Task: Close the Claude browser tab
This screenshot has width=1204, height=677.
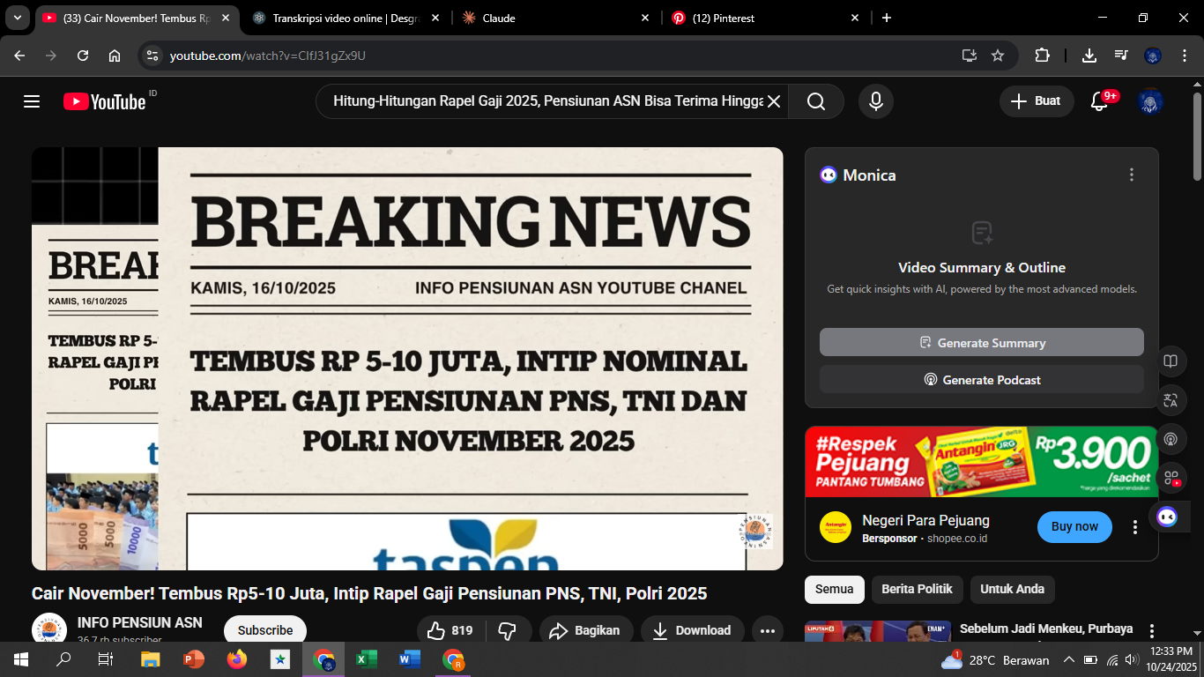Action: (x=645, y=18)
